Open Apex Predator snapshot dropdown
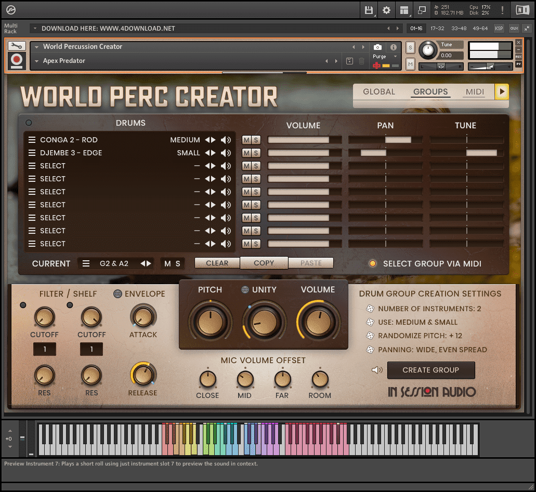This screenshot has width=536, height=492. point(36,61)
